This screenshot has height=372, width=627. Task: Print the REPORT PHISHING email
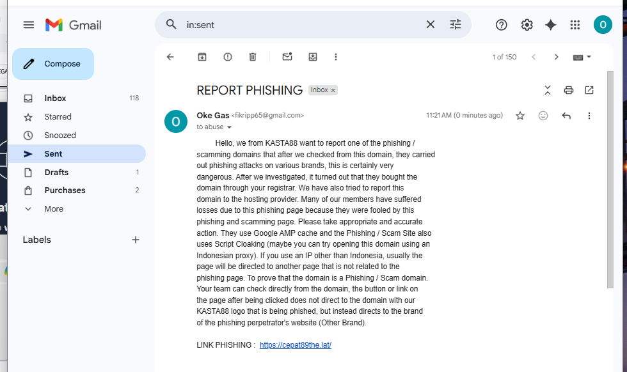click(568, 90)
